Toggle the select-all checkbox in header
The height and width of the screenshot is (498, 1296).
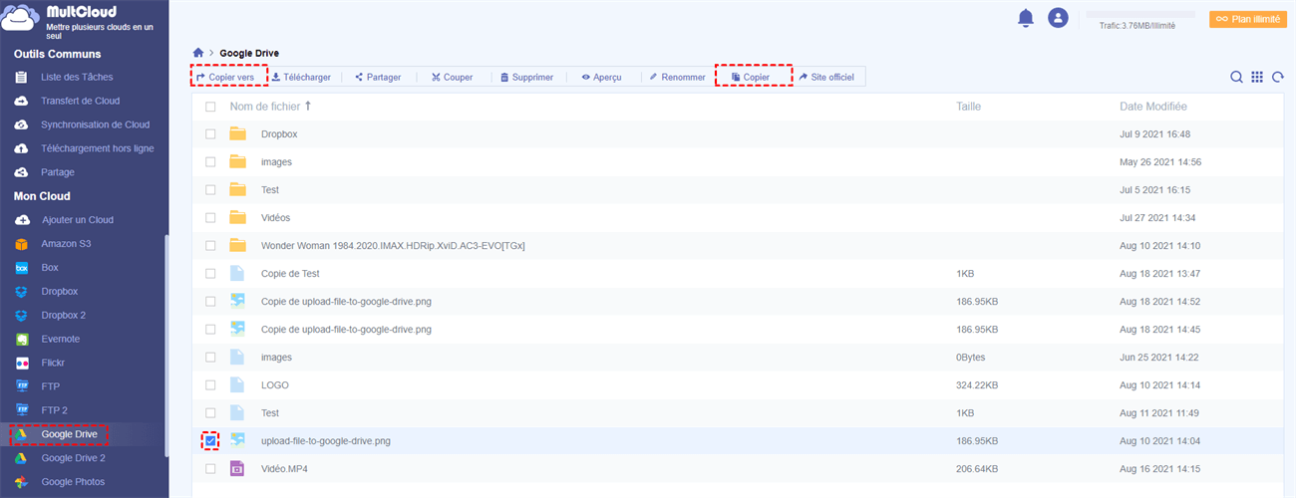point(210,107)
